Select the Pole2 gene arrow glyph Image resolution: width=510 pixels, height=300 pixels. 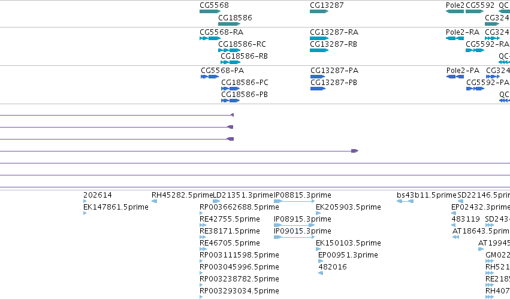coord(455,12)
